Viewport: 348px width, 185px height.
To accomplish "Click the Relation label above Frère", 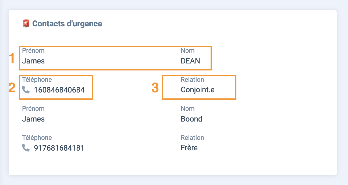I will (x=192, y=138).
